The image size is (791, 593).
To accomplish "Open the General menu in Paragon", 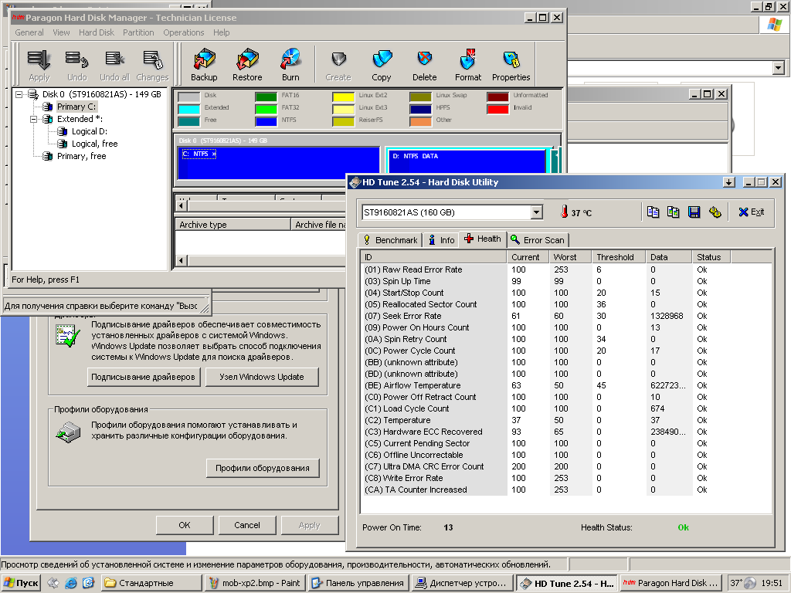I will pos(29,32).
